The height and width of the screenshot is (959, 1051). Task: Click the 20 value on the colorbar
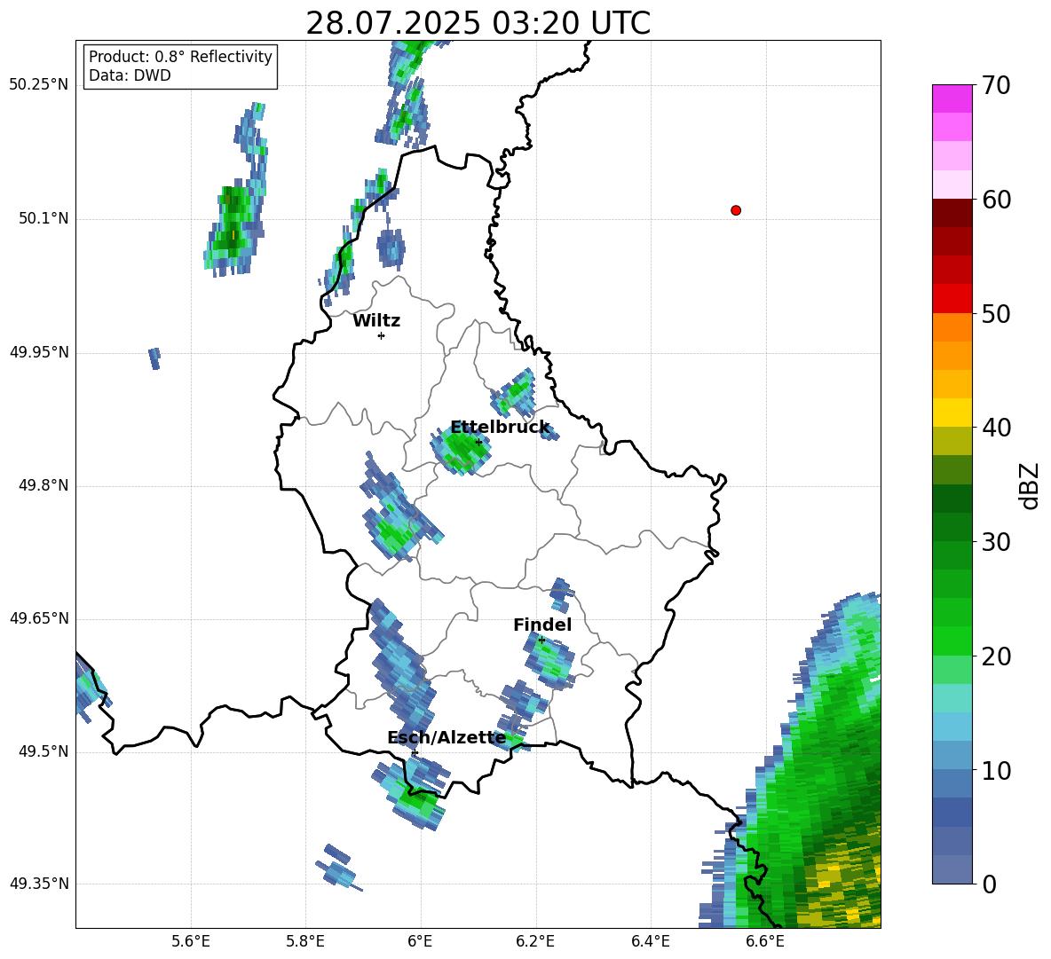pos(996,656)
